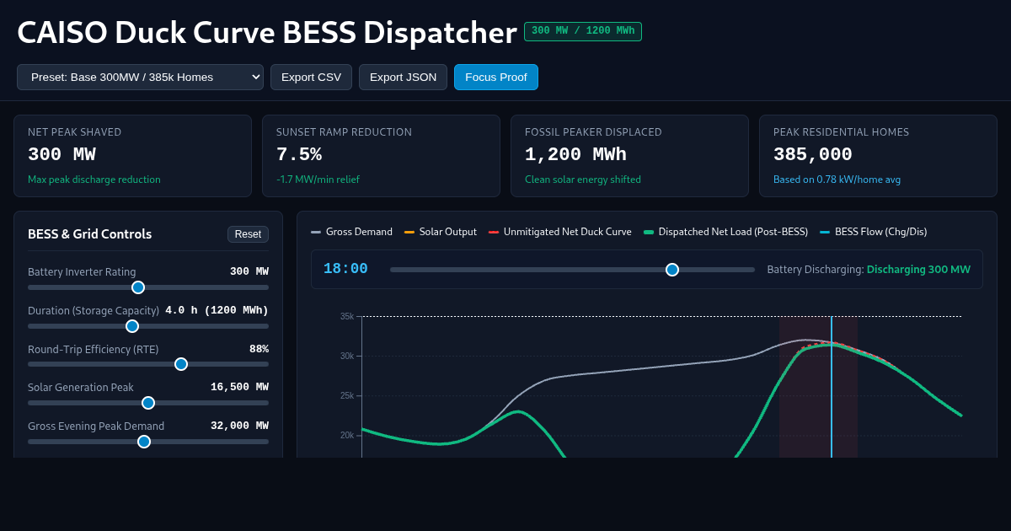Click the Focus Proof button
1011x531 pixels.
[495, 77]
